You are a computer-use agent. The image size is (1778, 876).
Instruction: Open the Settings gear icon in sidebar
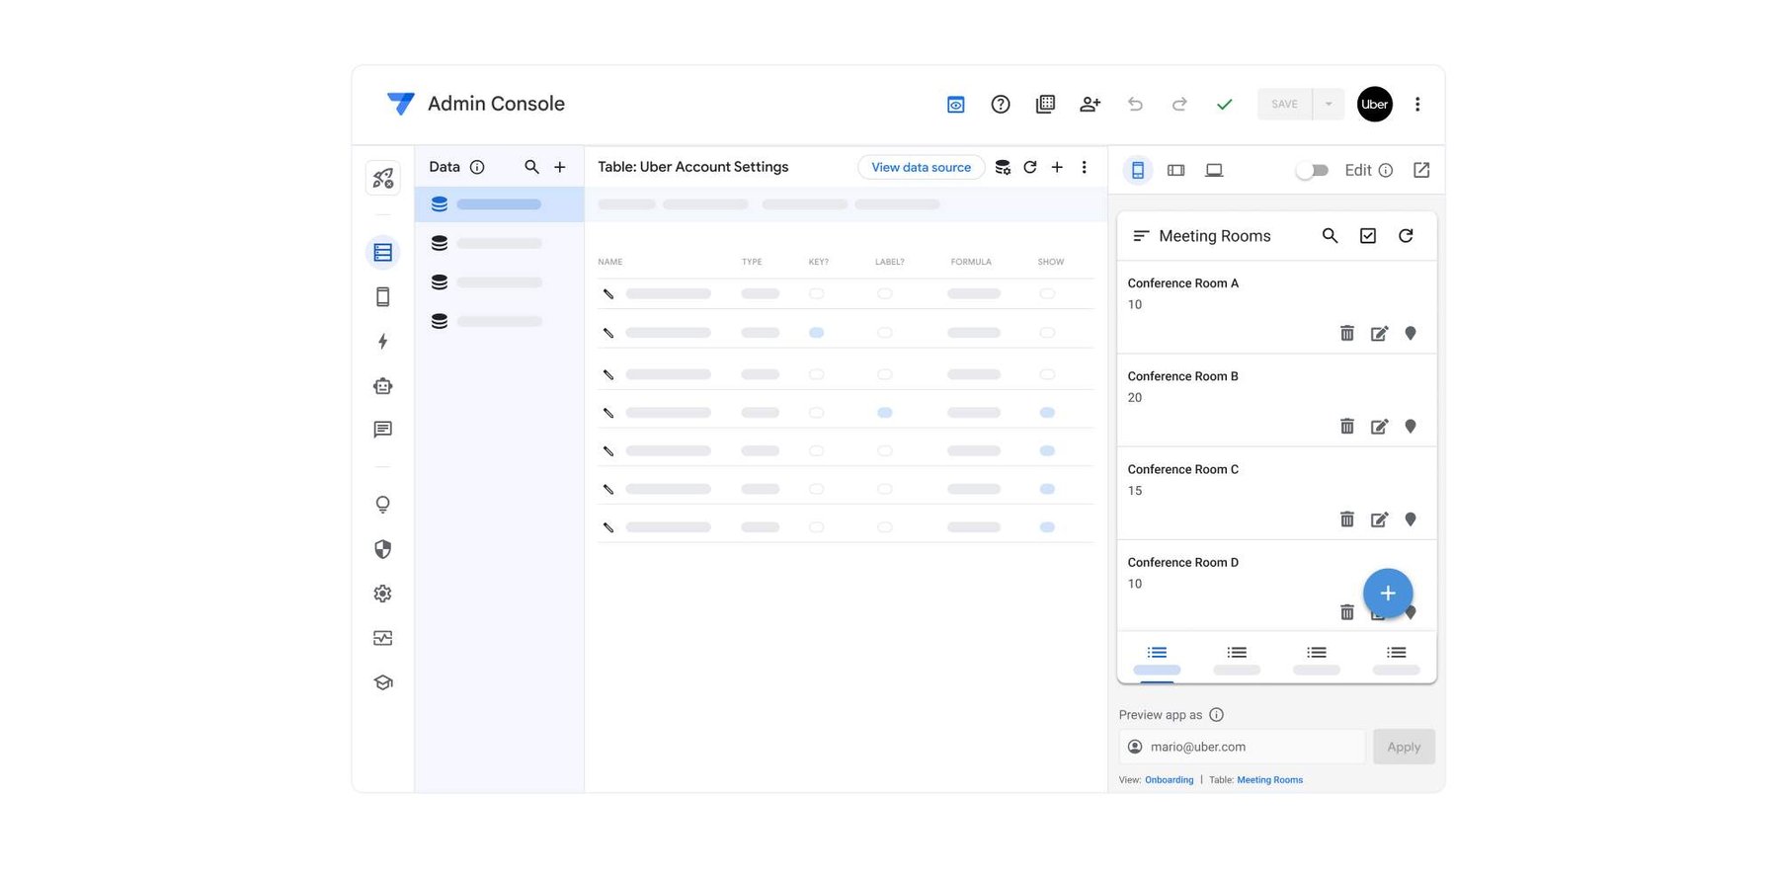[x=382, y=594]
